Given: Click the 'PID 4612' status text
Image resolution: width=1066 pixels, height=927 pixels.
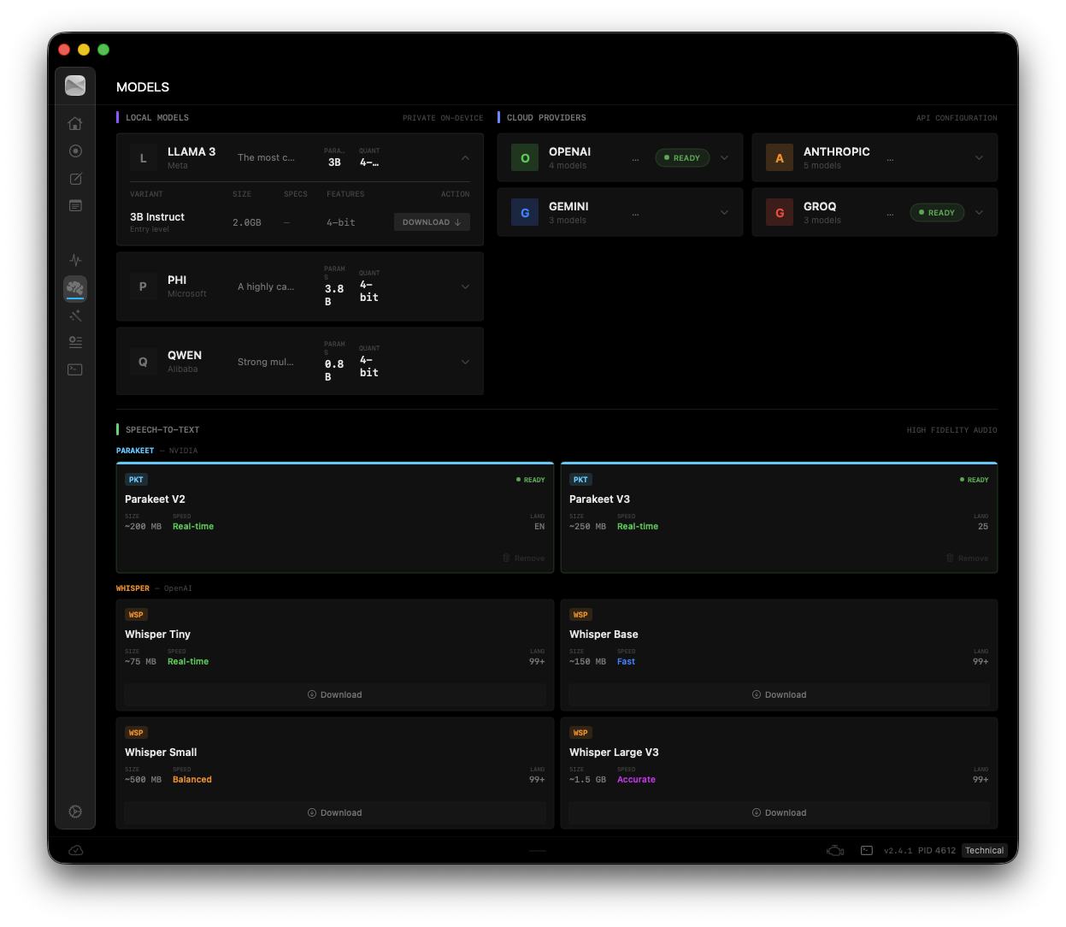Looking at the screenshot, I should point(937,851).
